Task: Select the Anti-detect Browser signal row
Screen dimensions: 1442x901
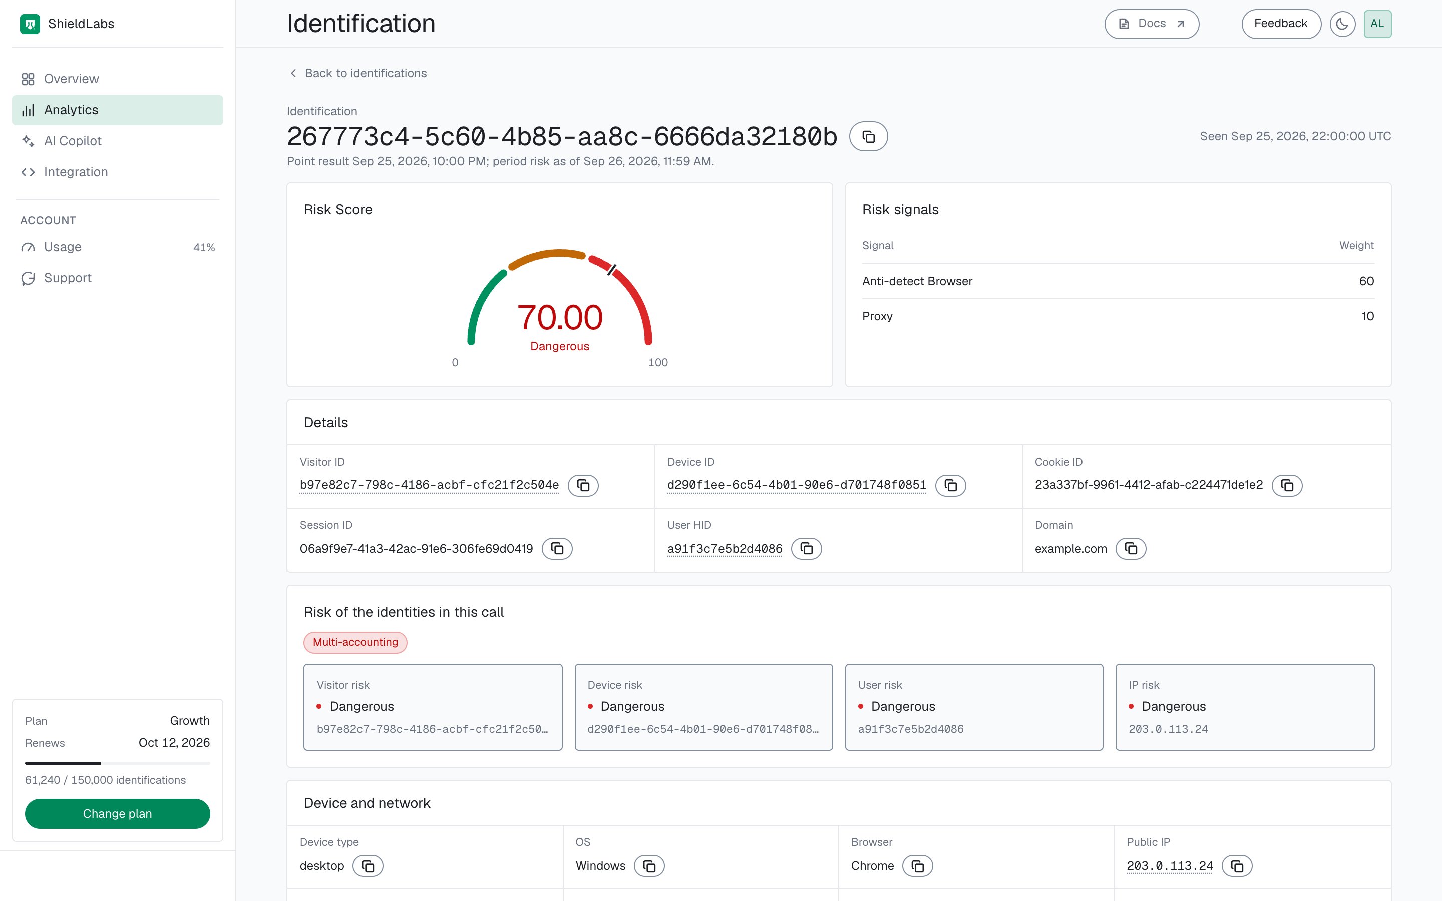Action: pos(1118,281)
